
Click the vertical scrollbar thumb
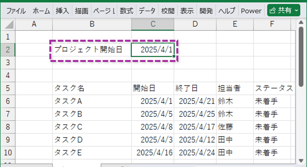tap(301, 56)
